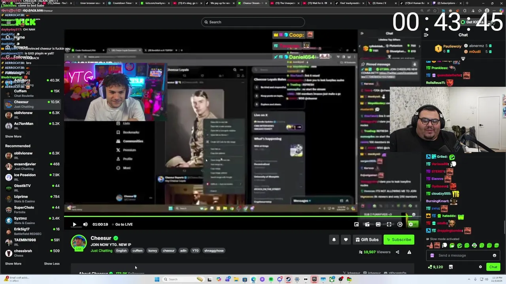Screen dimensions: 506x284
Task: Open chat settings gear icon
Action: coord(480,267)
